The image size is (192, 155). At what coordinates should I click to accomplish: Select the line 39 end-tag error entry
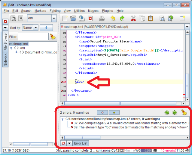tap(130, 127)
